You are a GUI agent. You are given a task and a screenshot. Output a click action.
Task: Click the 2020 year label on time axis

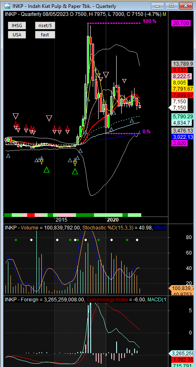[113, 220]
